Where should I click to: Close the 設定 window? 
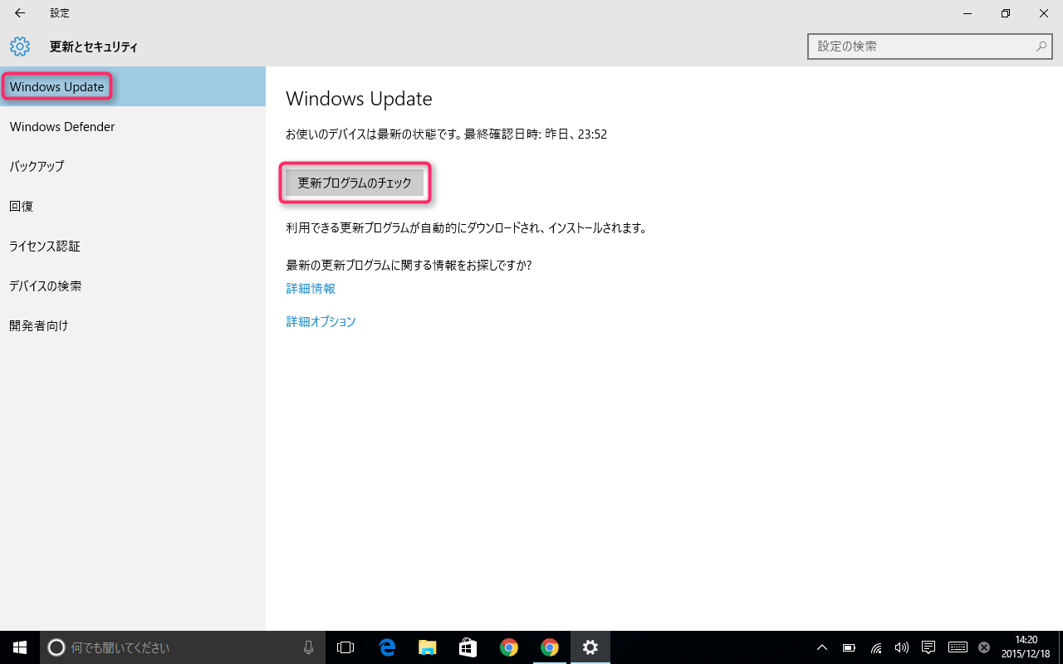(x=1044, y=13)
